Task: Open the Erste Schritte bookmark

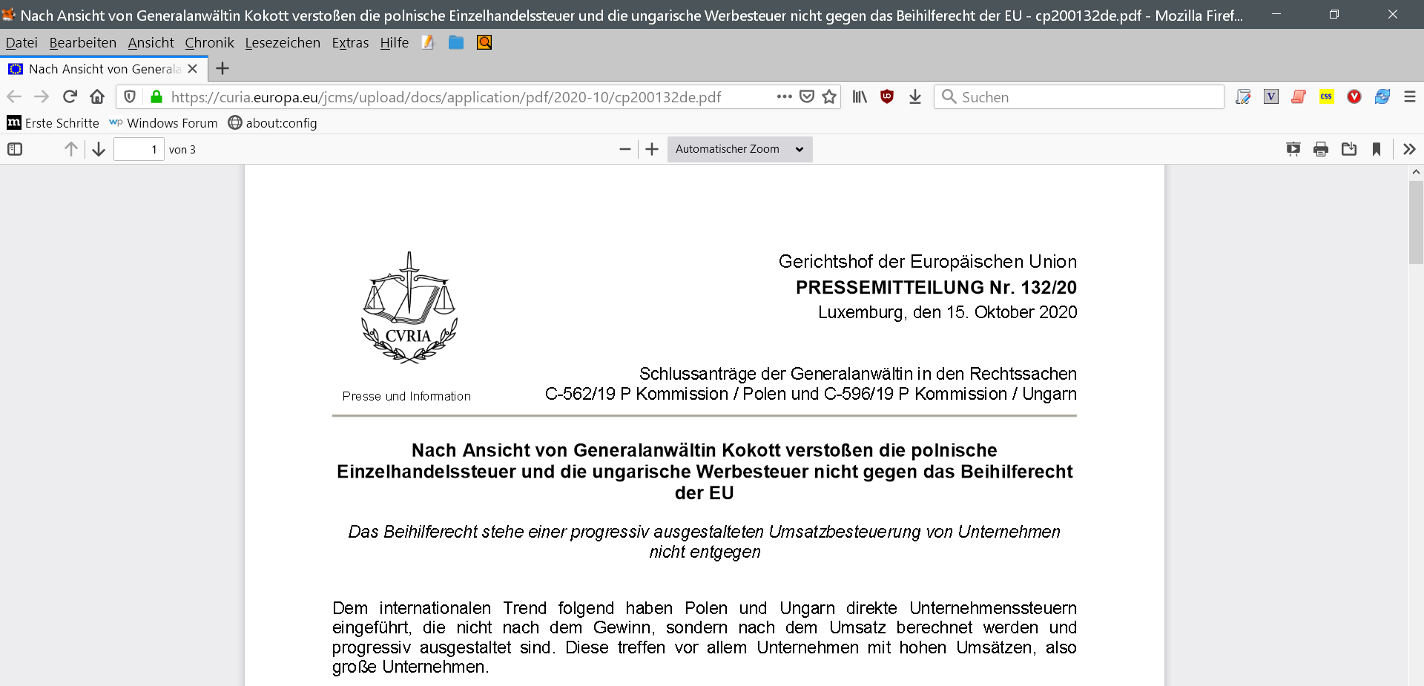Action: click(53, 123)
